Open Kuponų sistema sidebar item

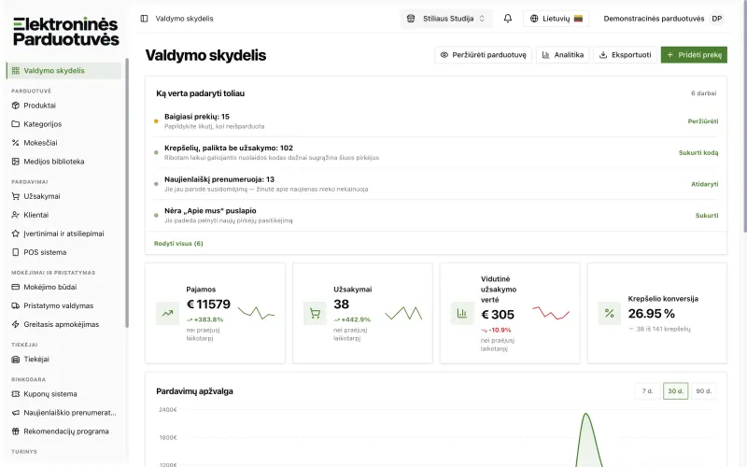pyautogui.click(x=63, y=394)
